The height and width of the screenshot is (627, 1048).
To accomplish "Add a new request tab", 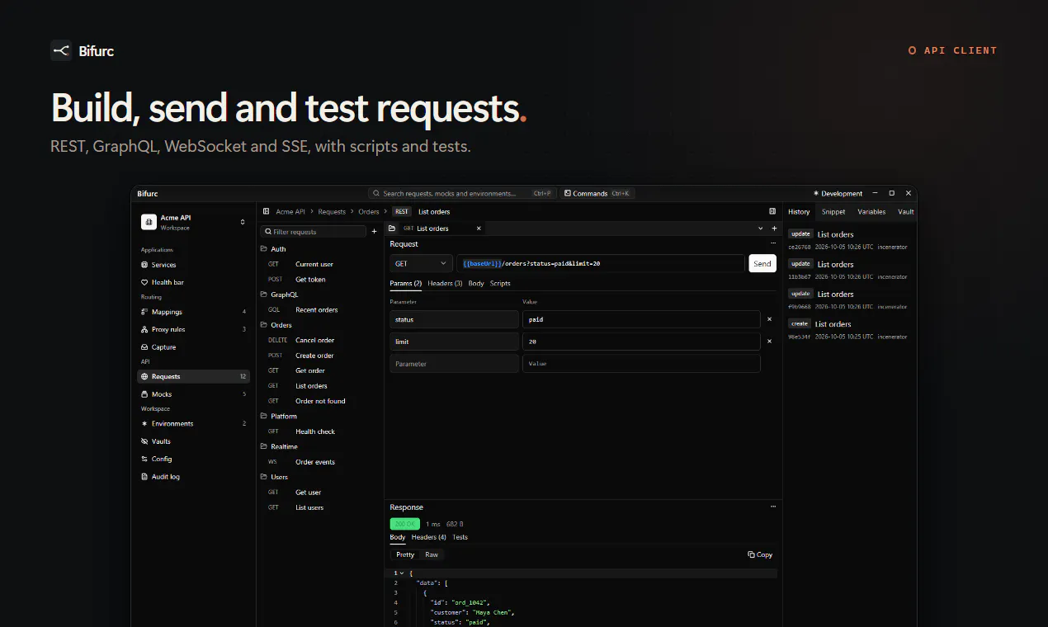I will tap(774, 228).
